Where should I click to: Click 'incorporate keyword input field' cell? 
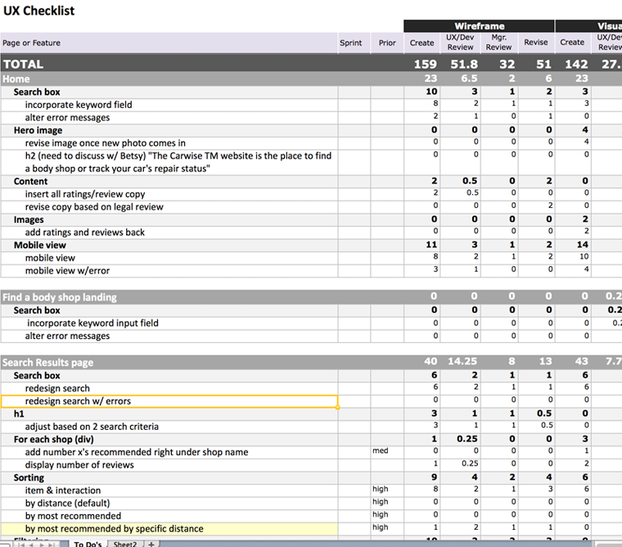pos(169,323)
